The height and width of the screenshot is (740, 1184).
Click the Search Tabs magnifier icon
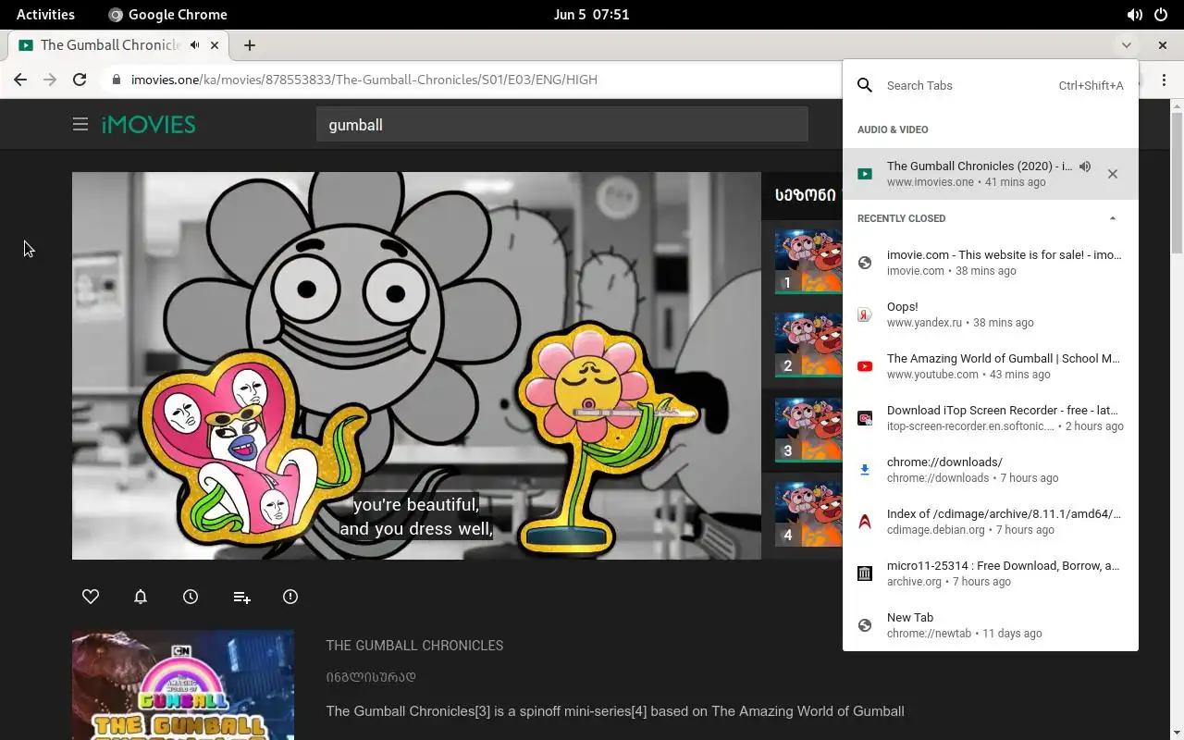tap(865, 85)
